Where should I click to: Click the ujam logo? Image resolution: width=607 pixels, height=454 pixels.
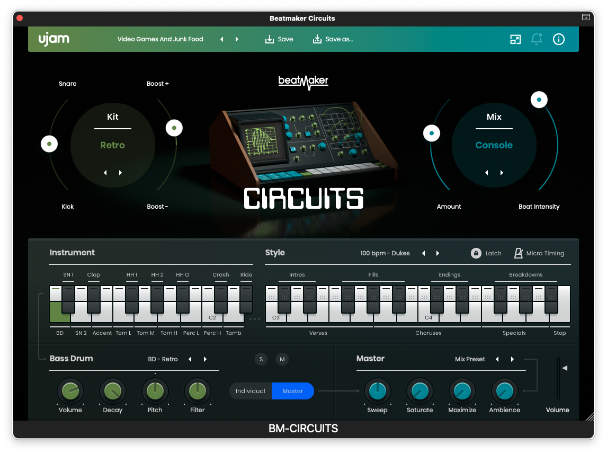coord(54,39)
